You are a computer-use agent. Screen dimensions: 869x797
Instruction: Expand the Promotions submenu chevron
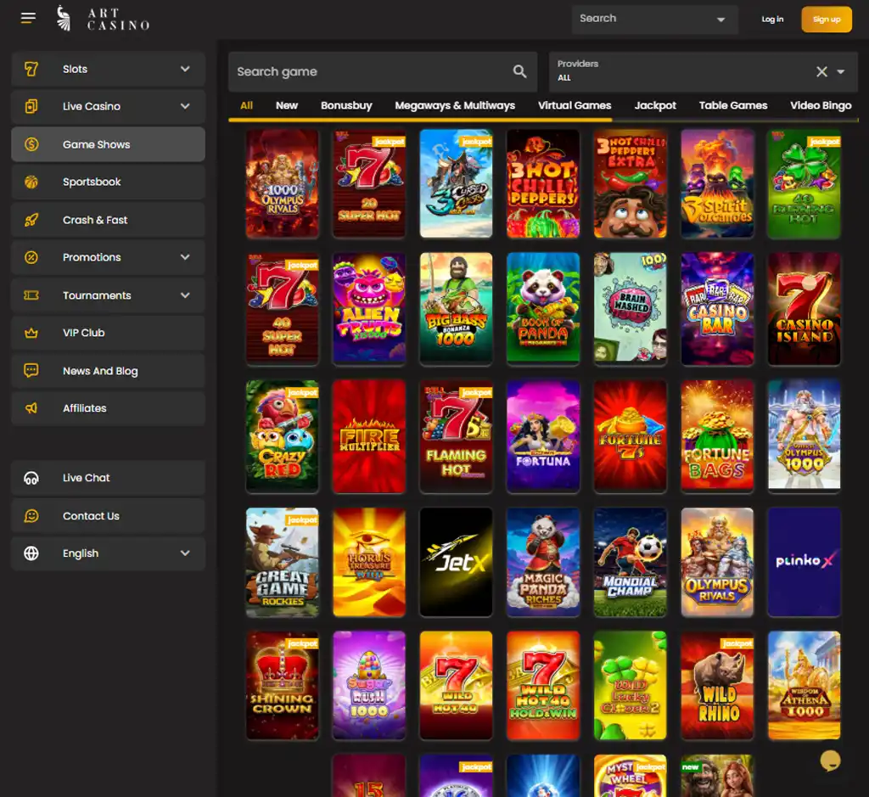pyautogui.click(x=185, y=257)
